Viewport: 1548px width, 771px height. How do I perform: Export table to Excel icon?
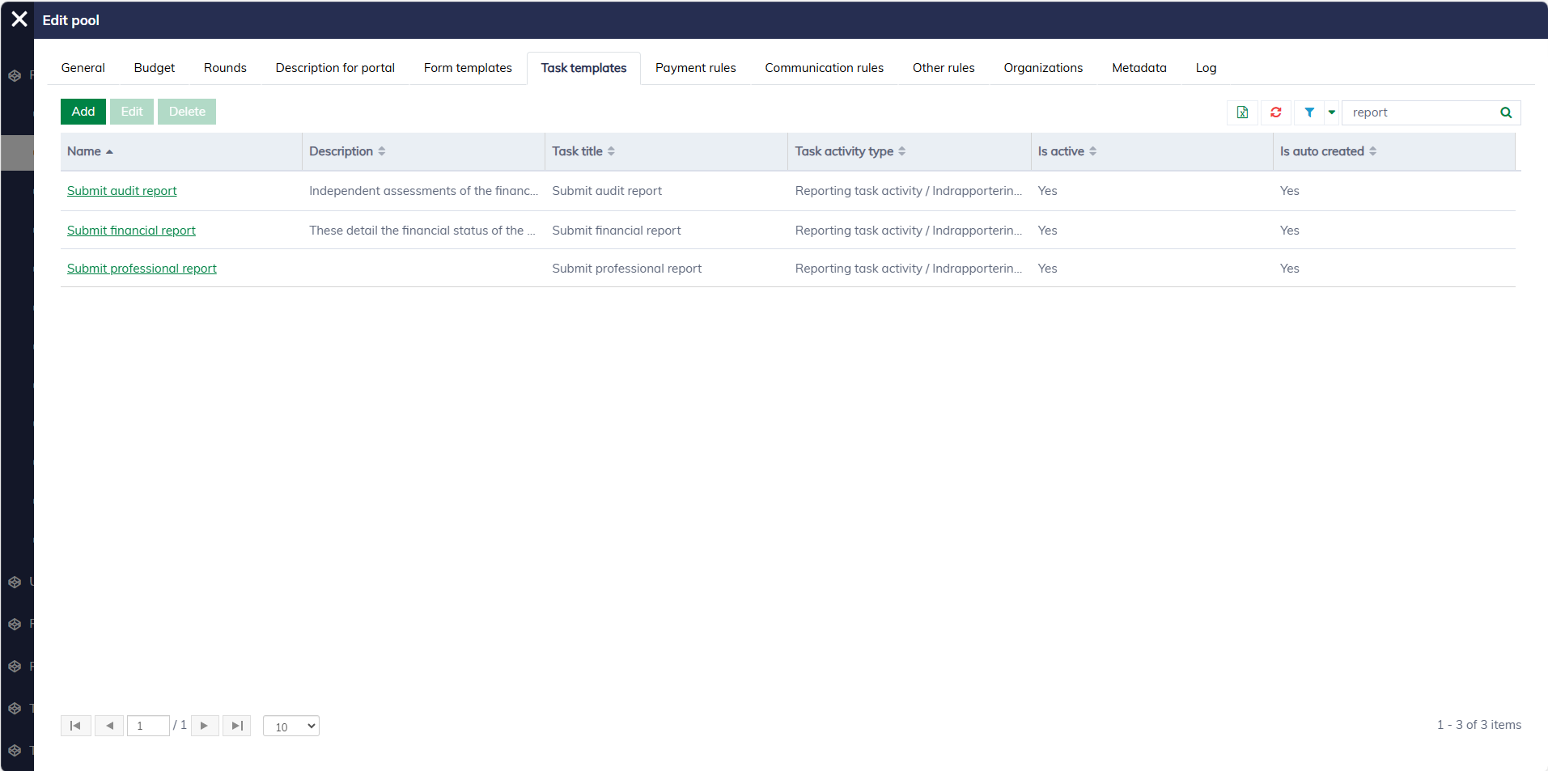tap(1242, 112)
